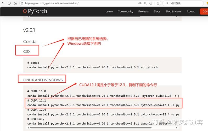
Task: Reload the page with refresh icon
Action: (x=9, y=3)
